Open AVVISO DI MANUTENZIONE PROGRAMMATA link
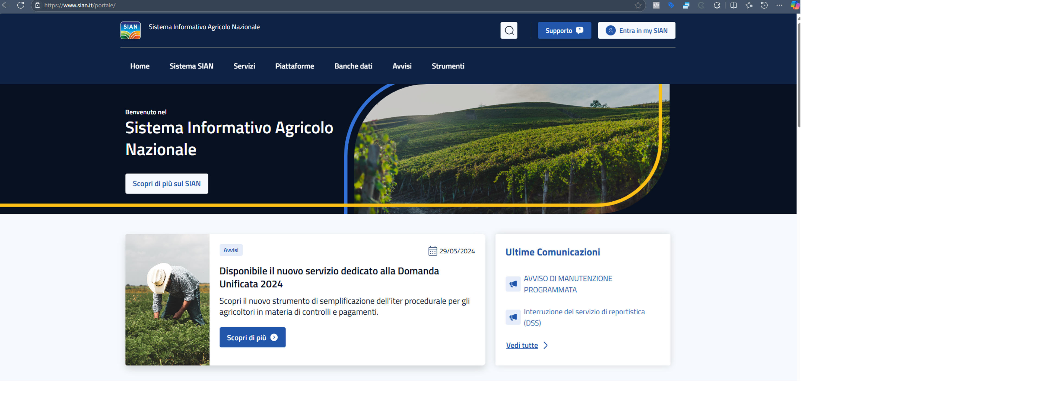This screenshot has height=394, width=1042. coord(568,284)
